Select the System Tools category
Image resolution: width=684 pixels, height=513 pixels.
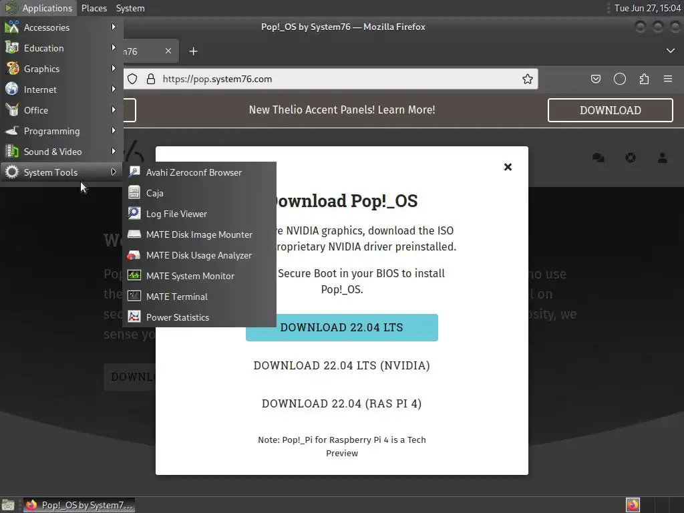click(61, 172)
